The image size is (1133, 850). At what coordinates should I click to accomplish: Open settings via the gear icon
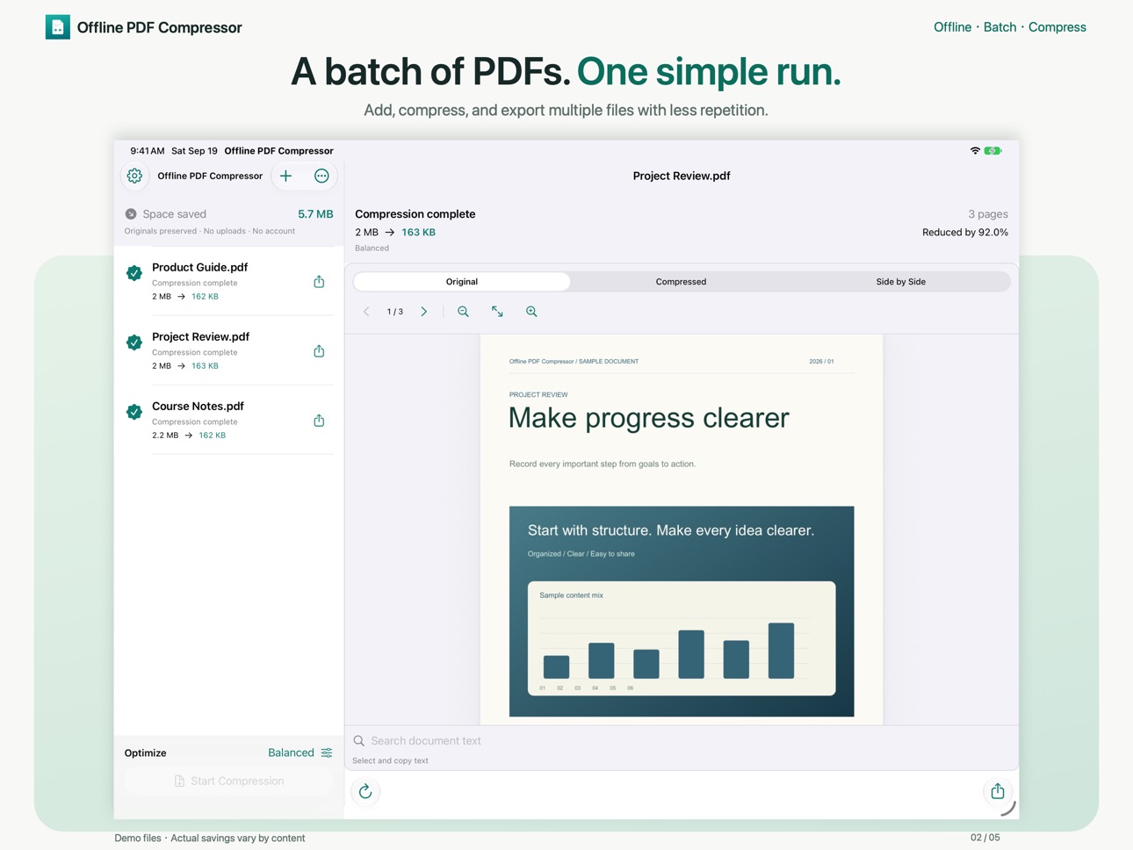134,176
